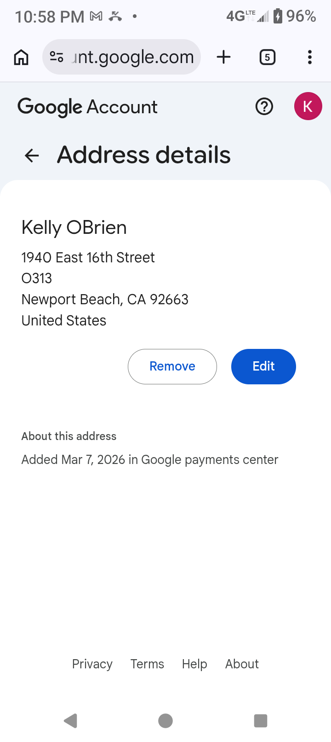Open site info icon in address bar

tap(57, 57)
